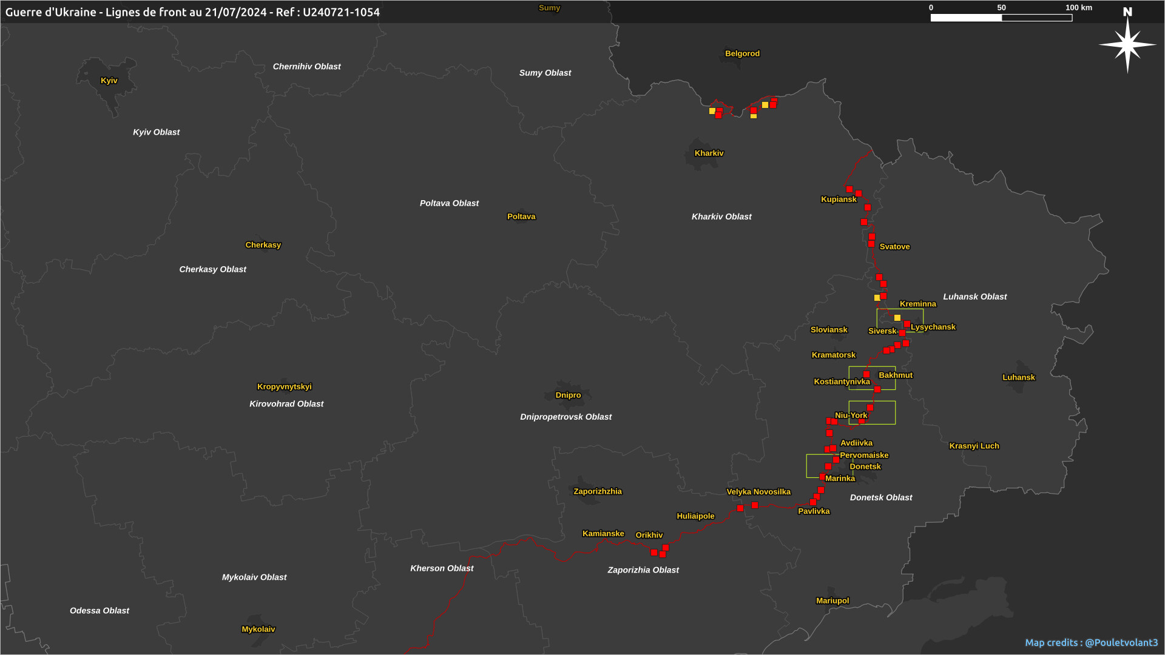Click the yellow square inside Siversk rectangle
1165x655 pixels.
coord(897,318)
